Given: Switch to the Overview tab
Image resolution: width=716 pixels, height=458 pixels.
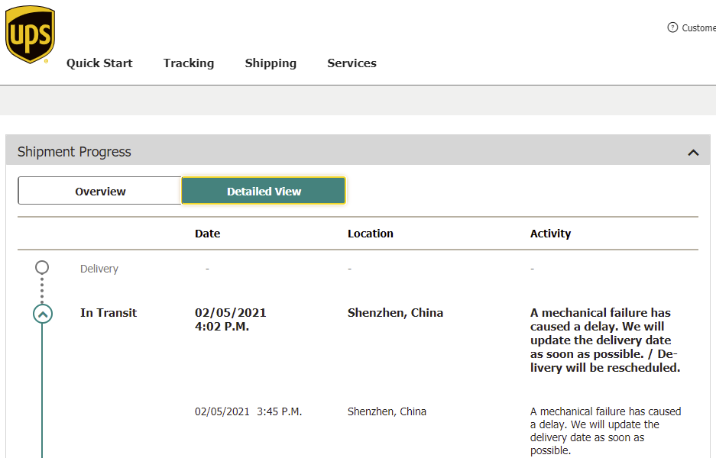Looking at the screenshot, I should pos(100,192).
